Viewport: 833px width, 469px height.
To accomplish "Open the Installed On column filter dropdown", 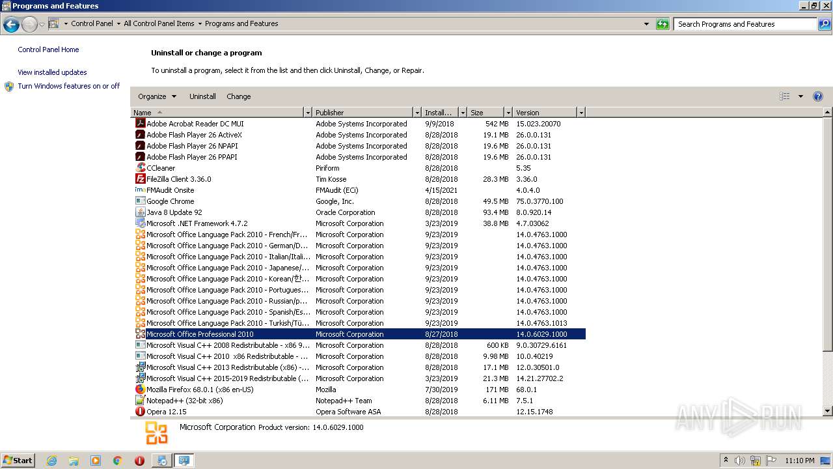I will (463, 112).
